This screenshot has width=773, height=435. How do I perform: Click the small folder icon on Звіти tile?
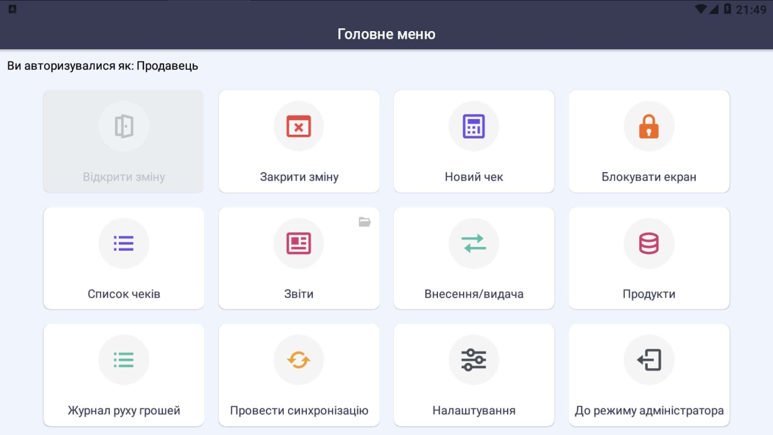tap(365, 222)
